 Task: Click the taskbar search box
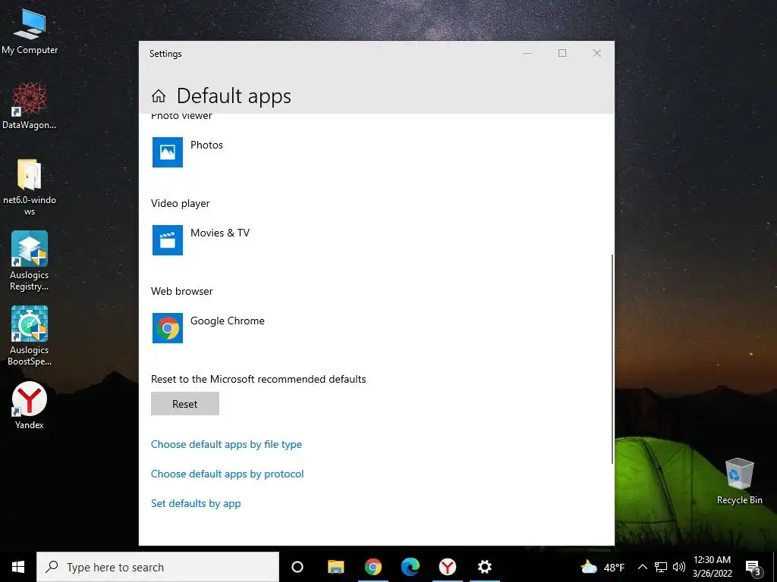[158, 567]
